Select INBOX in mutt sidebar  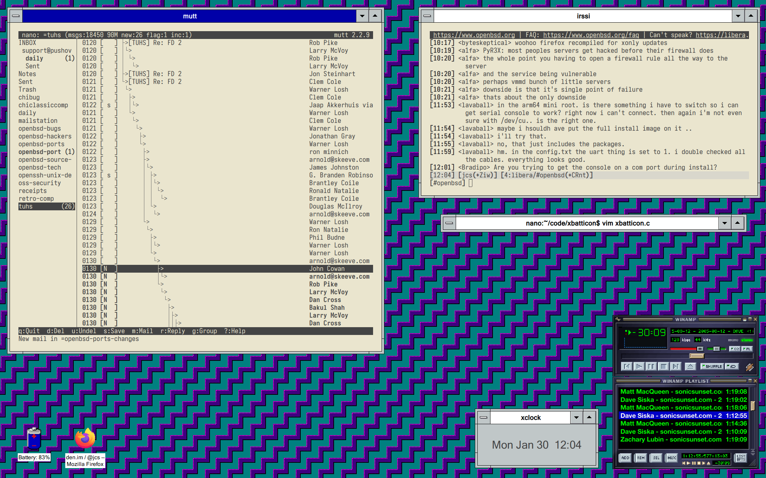coord(27,43)
